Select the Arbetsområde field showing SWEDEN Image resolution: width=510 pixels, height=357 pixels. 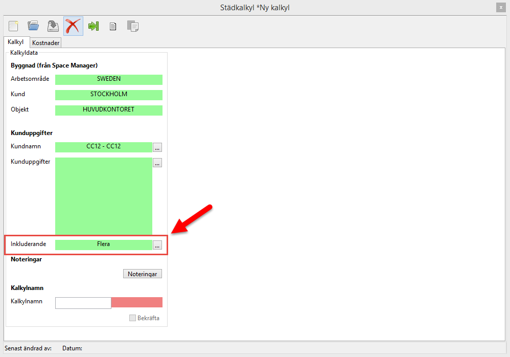[x=108, y=79]
